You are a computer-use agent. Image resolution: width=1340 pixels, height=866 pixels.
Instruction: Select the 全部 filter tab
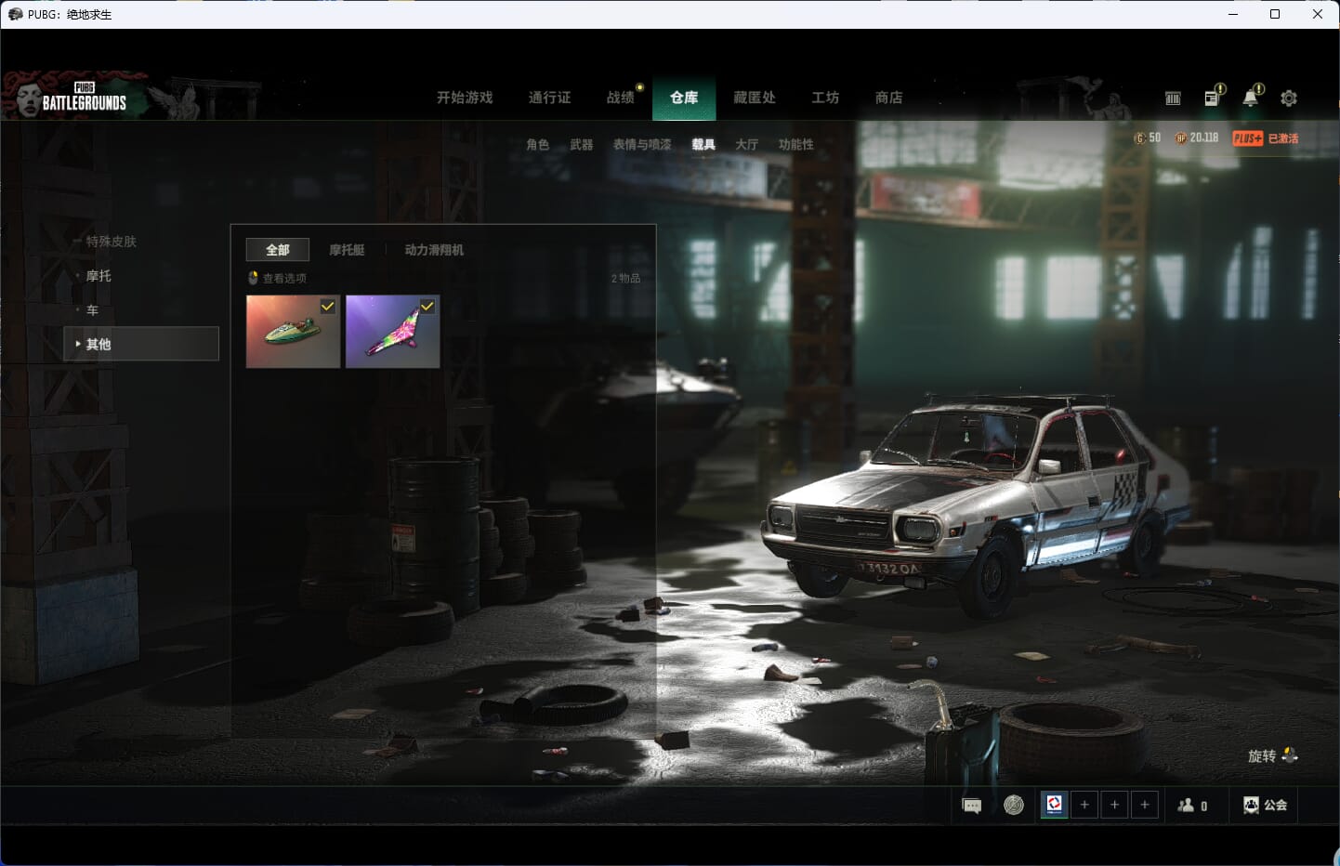click(278, 249)
